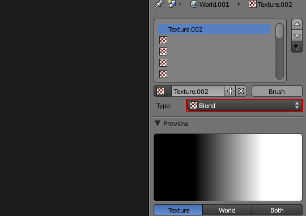The height and width of the screenshot is (216, 306).
Task: Open the Blend type dropdown
Action: [x=244, y=105]
